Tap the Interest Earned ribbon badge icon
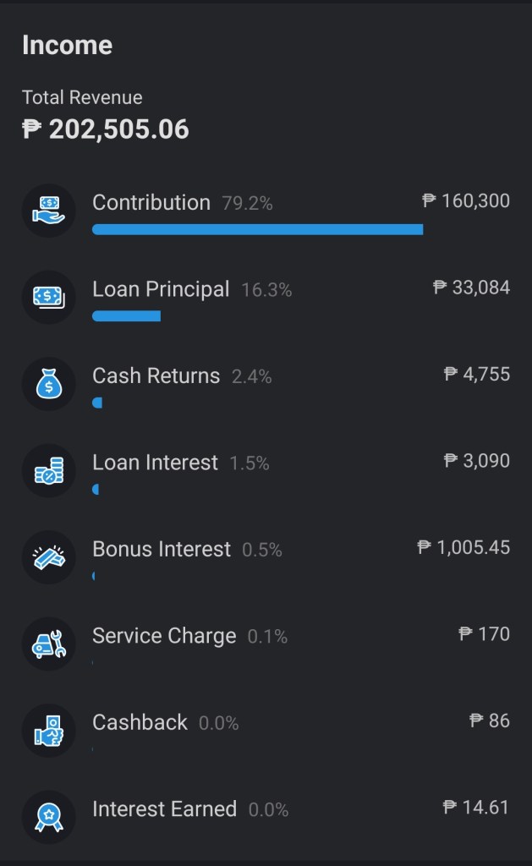532x866 pixels. pos(48,818)
